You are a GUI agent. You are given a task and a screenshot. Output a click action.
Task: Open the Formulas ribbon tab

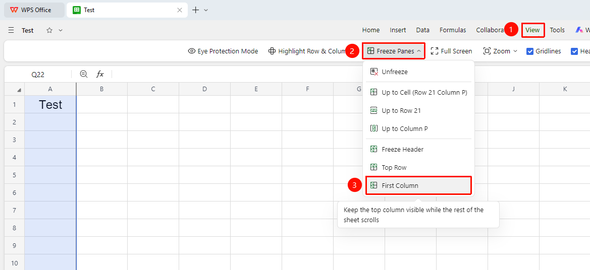[453, 30]
